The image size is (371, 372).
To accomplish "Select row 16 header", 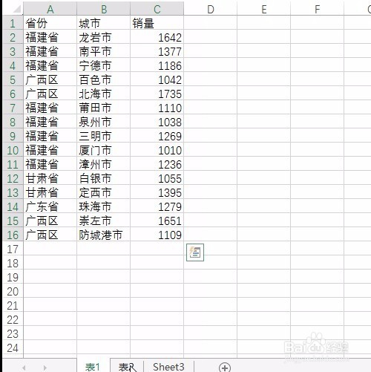I will click(13, 235).
